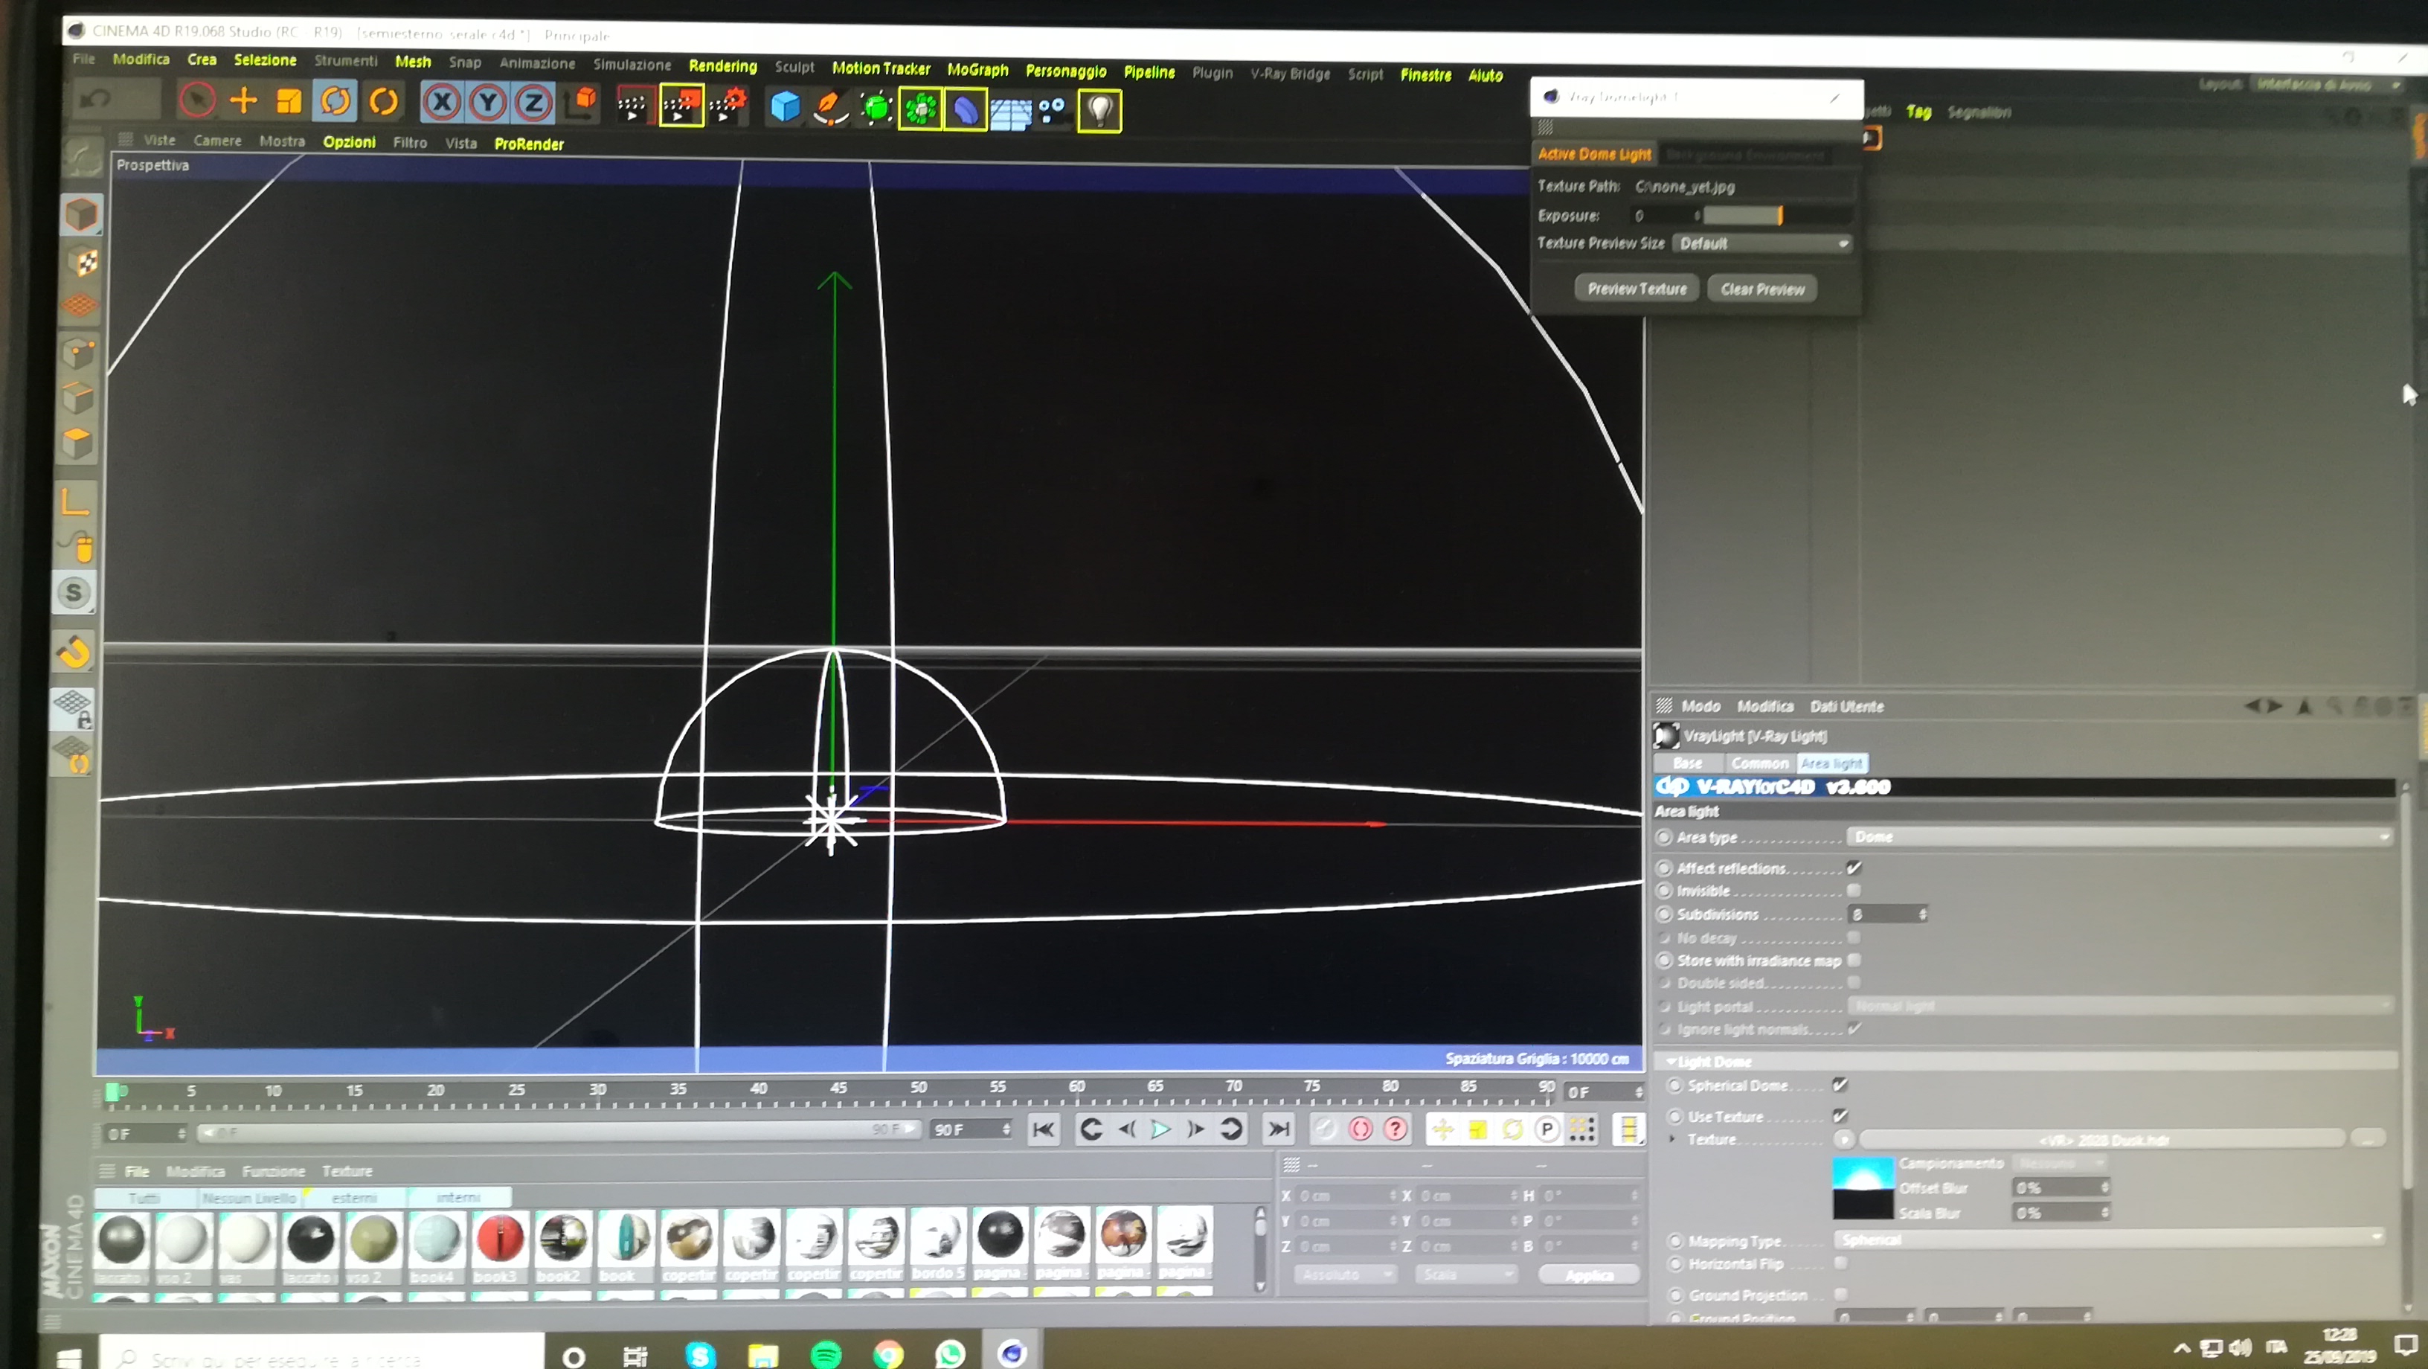The image size is (2428, 1369).
Task: Open Texture Preview Size dropdown
Action: (1761, 243)
